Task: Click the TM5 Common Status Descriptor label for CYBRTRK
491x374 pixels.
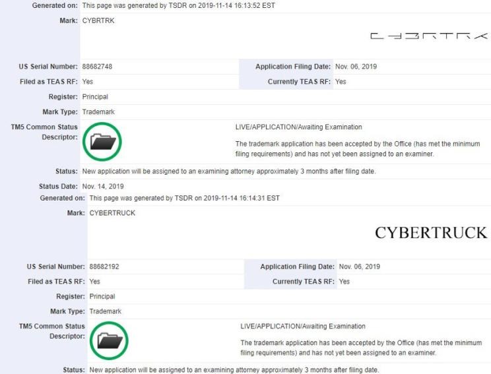Action: tap(44, 132)
